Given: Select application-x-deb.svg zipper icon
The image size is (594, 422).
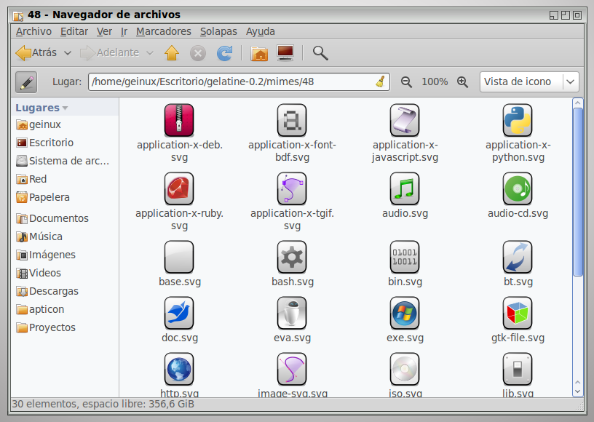Looking at the screenshot, I should click(179, 120).
